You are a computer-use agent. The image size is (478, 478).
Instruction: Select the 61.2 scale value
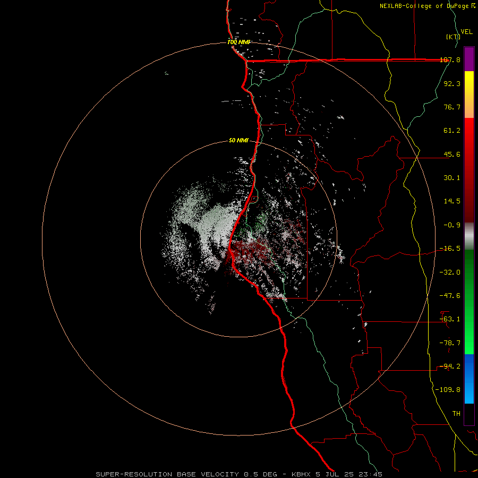(452, 131)
